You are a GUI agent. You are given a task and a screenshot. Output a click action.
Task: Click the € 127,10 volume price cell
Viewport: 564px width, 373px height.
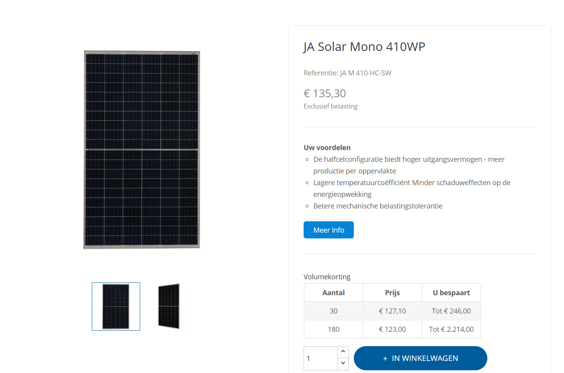point(392,311)
